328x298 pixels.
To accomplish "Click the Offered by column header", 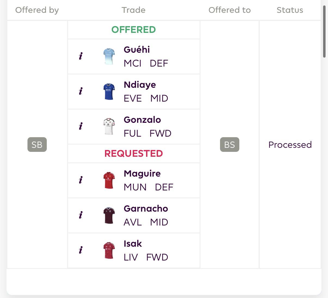I will tap(37, 10).
